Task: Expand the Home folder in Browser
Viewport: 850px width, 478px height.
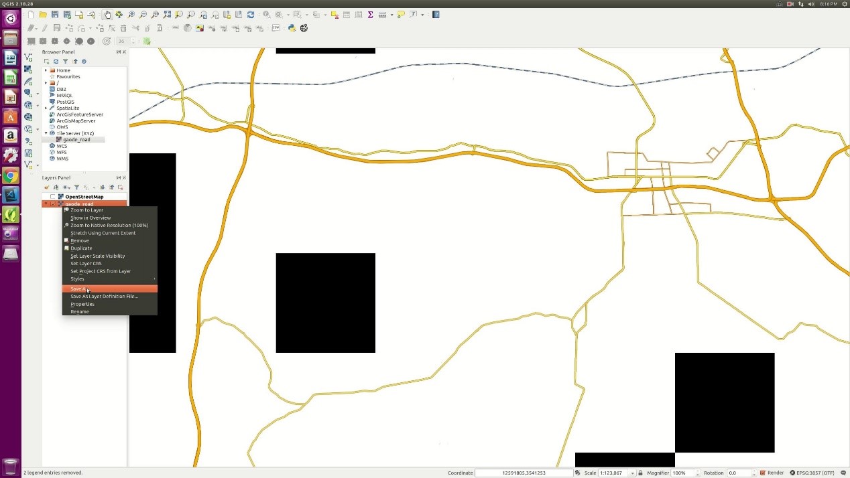Action: click(46, 70)
